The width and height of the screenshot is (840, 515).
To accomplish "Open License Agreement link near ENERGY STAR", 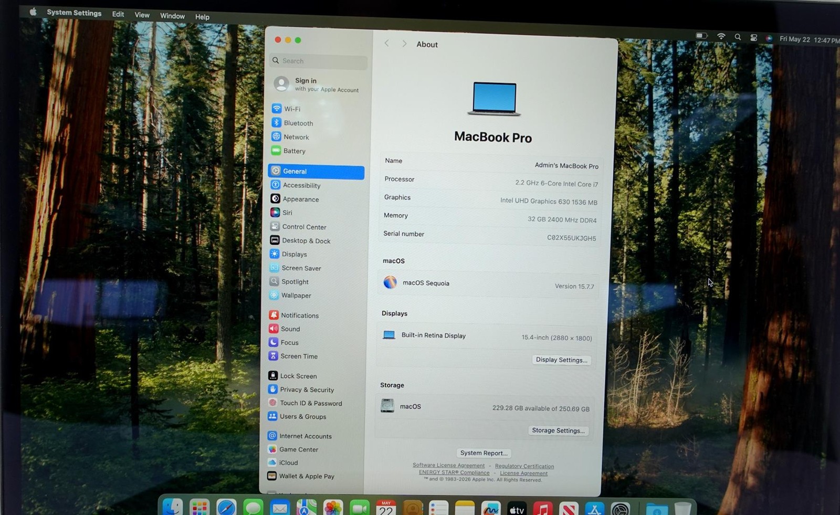I will pyautogui.click(x=523, y=473).
